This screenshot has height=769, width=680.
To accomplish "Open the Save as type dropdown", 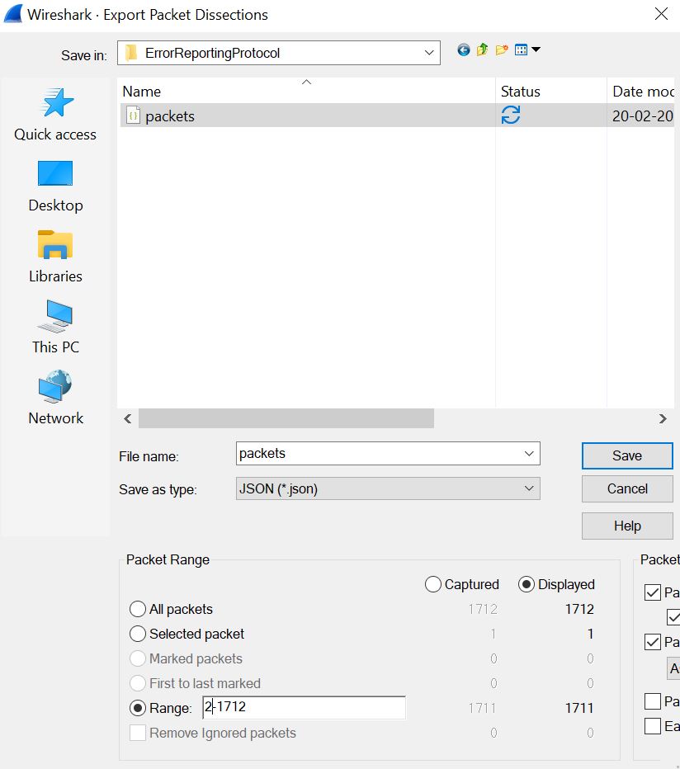I will pos(388,488).
